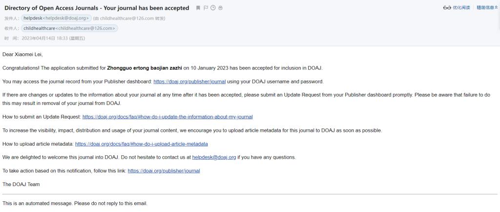Click the clock reminder icon
Viewport: 500px width, 212px height.
(213, 8)
